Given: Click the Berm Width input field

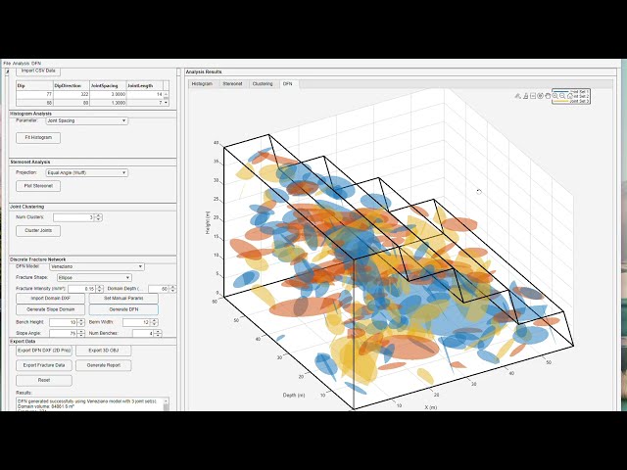Looking at the screenshot, I should click(137, 322).
